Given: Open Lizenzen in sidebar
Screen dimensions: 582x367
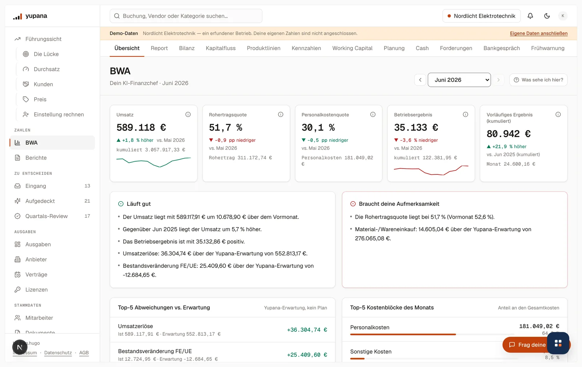Looking at the screenshot, I should click(52, 290).
